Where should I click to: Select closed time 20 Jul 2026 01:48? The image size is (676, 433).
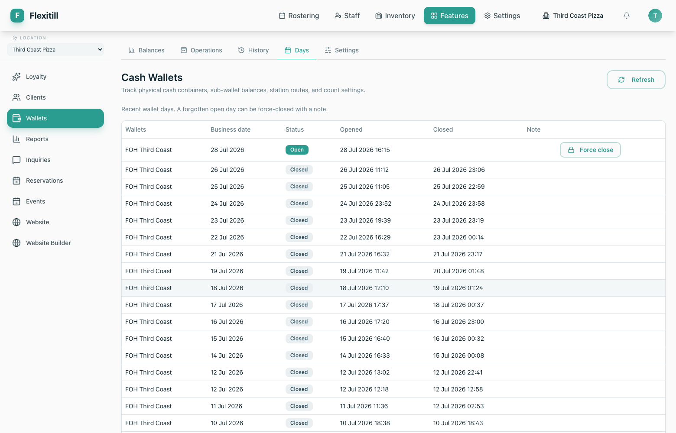pyautogui.click(x=458, y=271)
